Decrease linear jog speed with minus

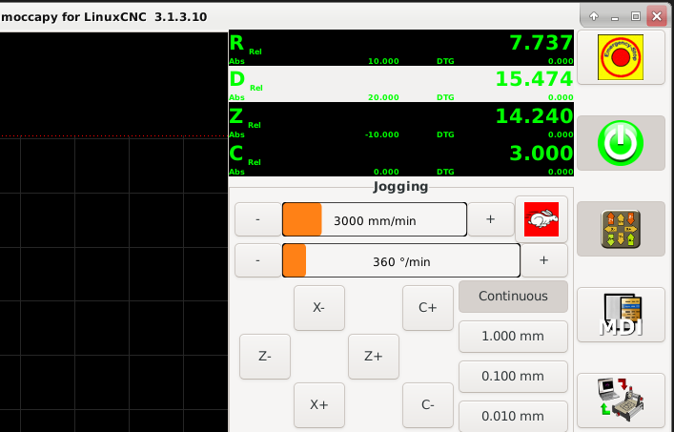pyautogui.click(x=257, y=219)
